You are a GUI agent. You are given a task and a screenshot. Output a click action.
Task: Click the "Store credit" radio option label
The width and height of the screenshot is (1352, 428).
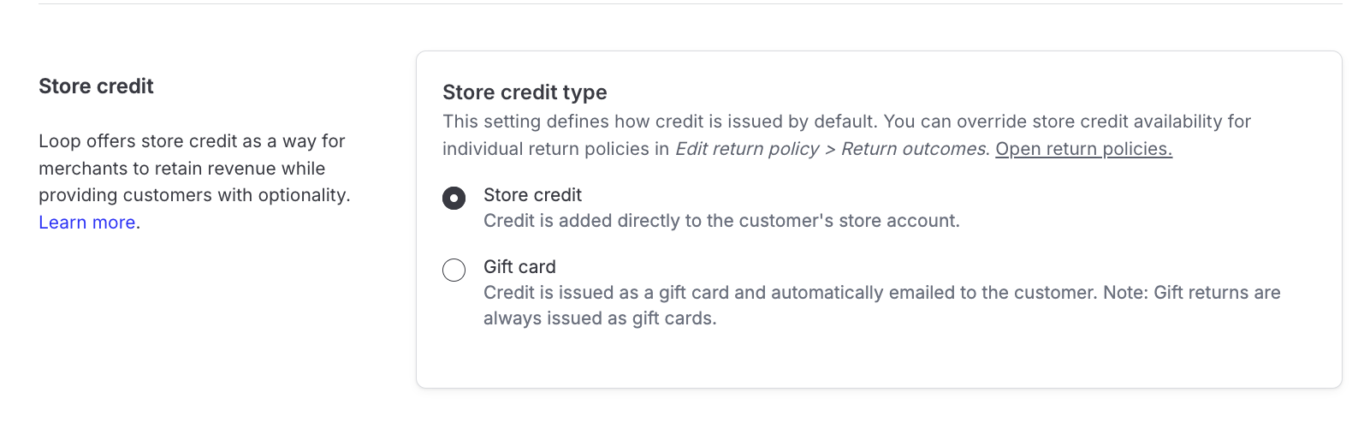point(532,195)
